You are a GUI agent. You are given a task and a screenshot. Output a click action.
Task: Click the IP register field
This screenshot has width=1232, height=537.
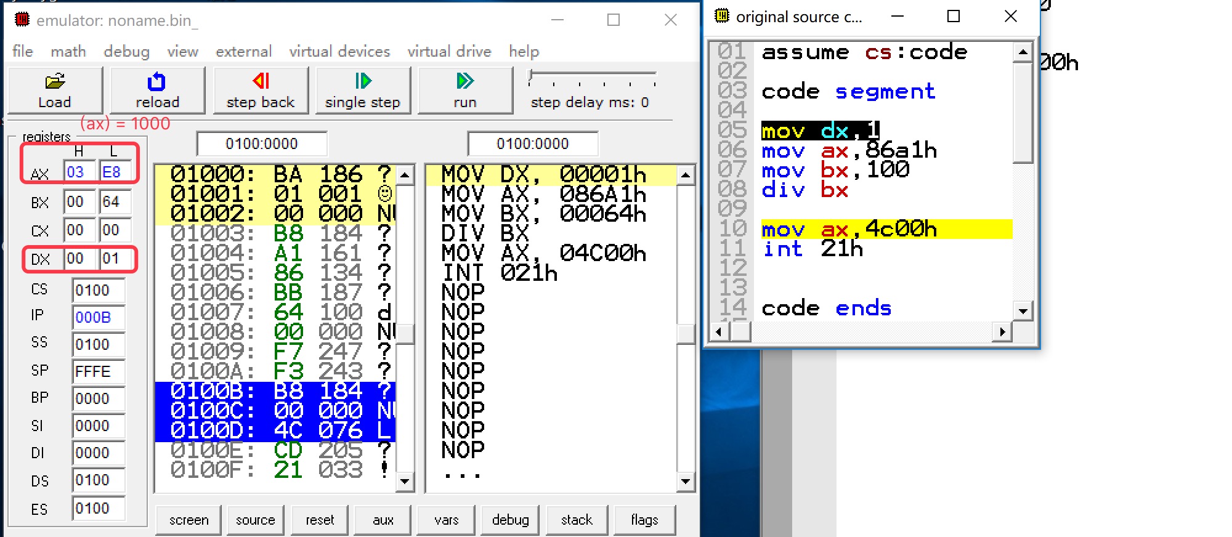tap(99, 317)
